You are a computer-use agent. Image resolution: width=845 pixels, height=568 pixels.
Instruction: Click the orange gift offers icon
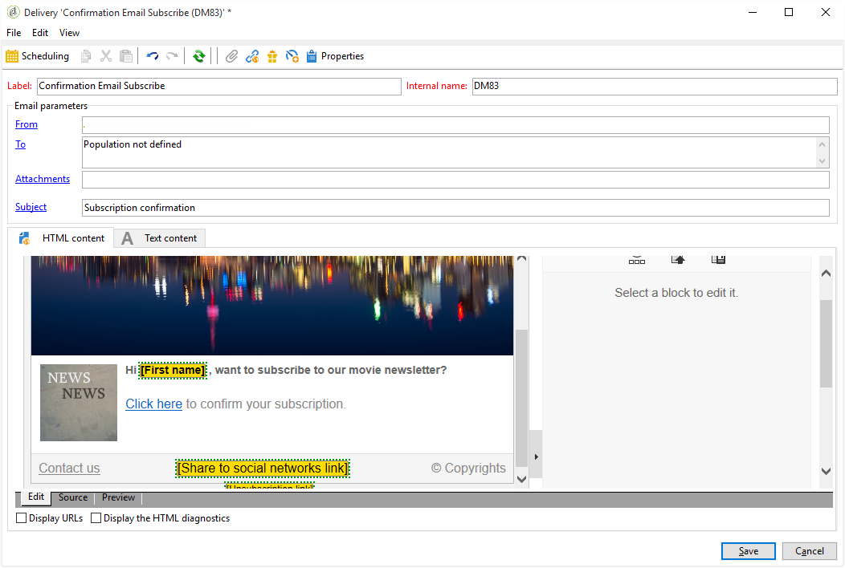point(272,56)
